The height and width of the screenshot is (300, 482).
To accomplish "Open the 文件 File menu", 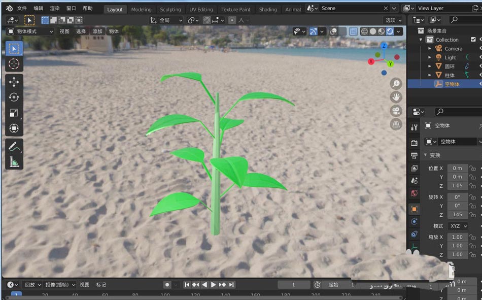I will (x=22, y=8).
